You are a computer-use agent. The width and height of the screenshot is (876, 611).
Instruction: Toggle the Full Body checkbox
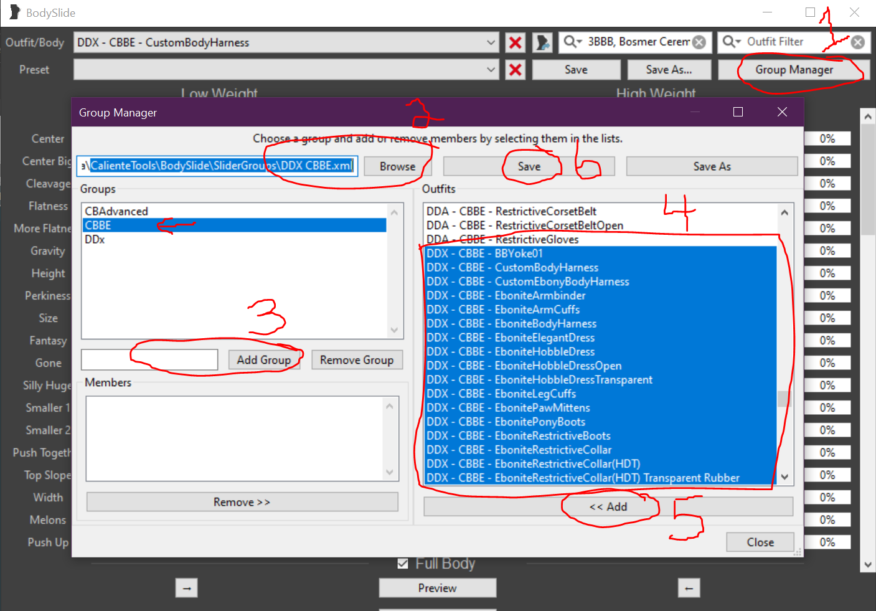tap(403, 564)
